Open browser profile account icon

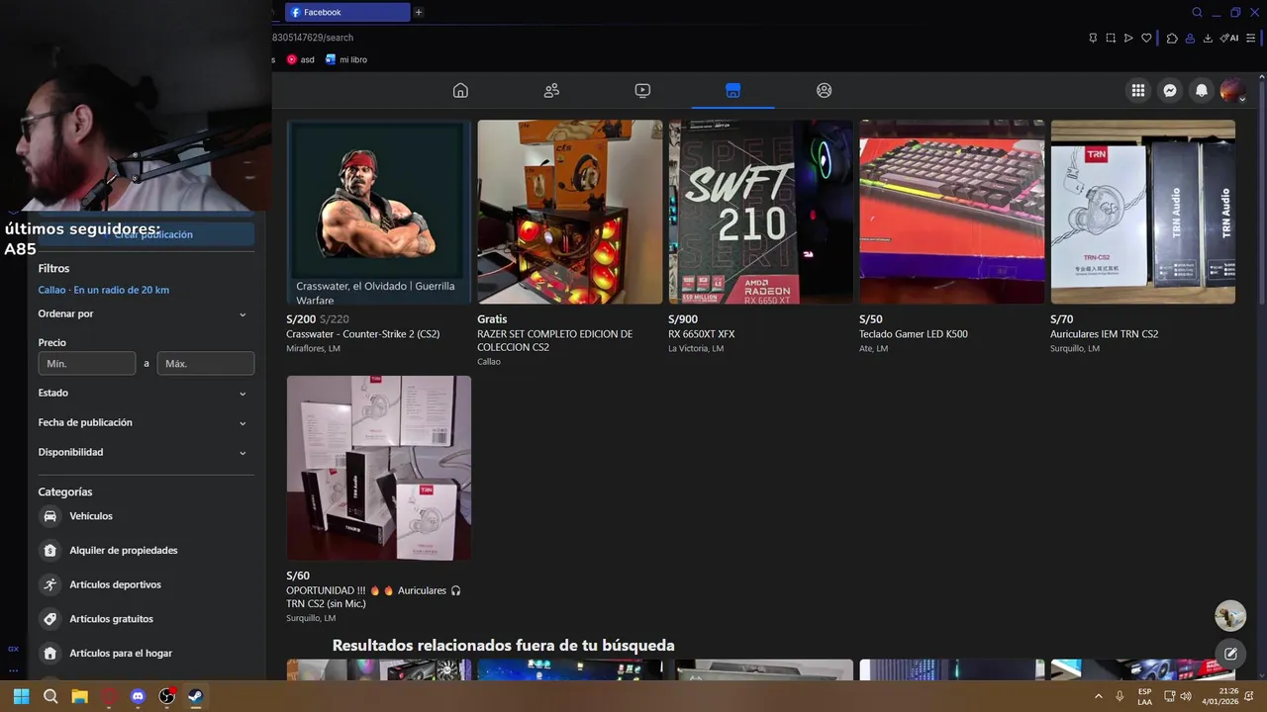tap(1191, 38)
